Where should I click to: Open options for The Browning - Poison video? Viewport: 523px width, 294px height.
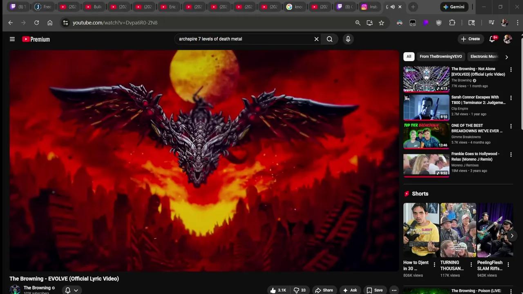(511, 291)
